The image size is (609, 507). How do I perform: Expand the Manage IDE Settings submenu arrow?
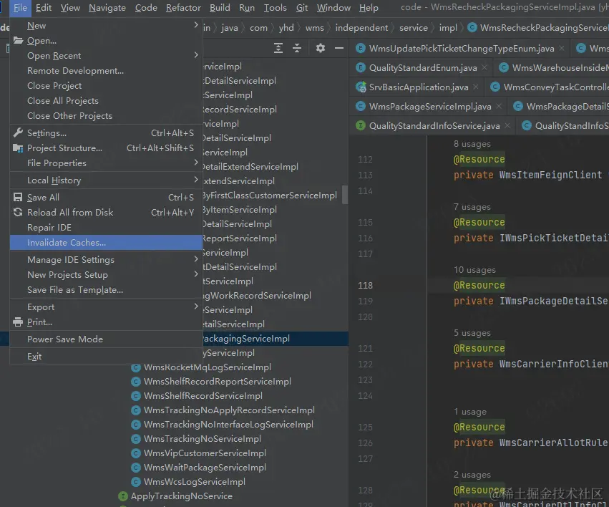(196, 259)
